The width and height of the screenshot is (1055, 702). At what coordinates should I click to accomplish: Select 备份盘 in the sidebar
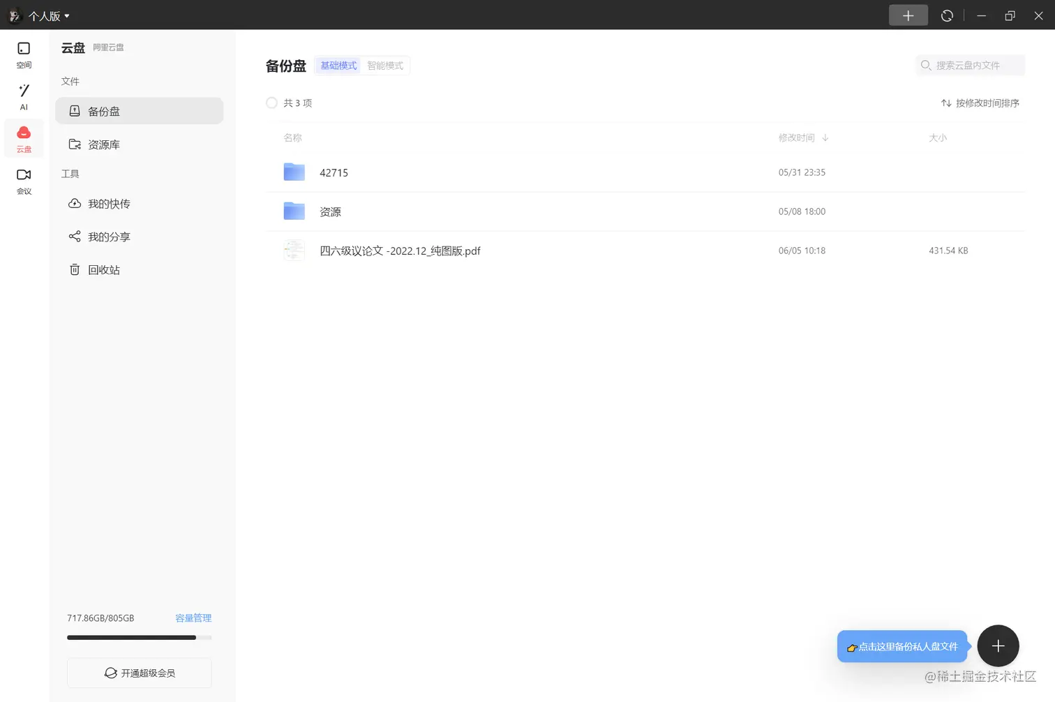point(140,111)
